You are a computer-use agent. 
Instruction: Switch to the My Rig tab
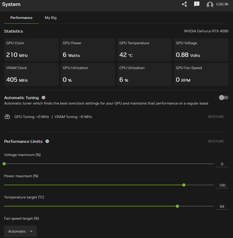tap(50, 18)
